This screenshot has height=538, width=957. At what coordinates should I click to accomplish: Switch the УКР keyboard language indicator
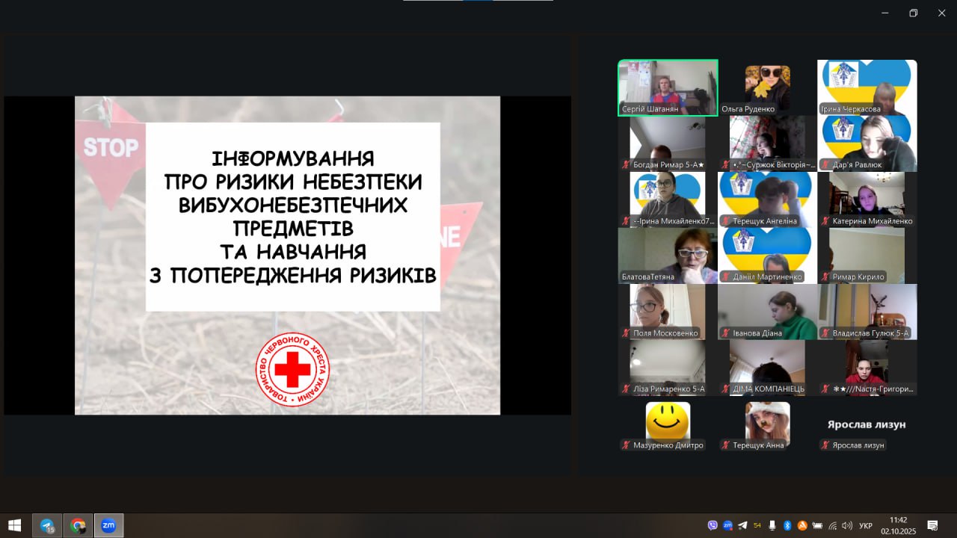[x=866, y=525]
